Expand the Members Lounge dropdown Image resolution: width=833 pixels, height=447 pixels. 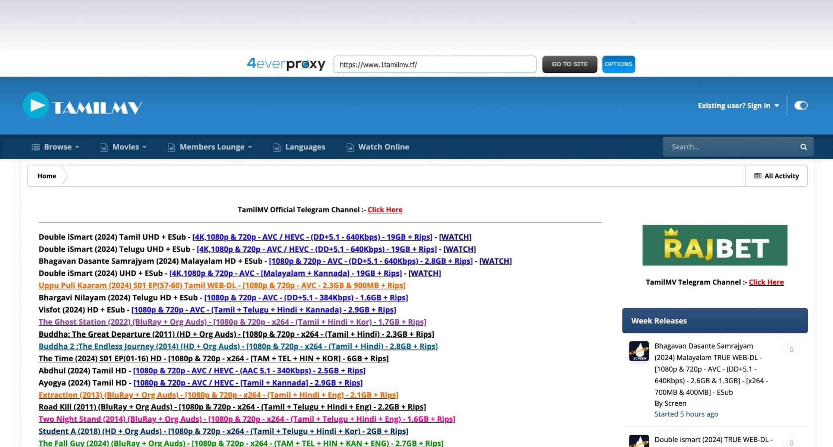(210, 147)
